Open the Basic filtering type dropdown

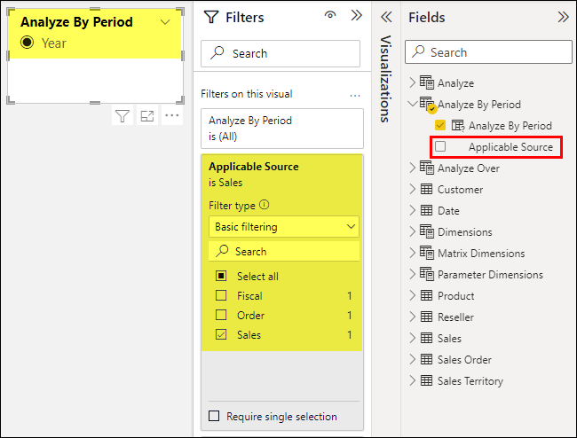pos(284,227)
